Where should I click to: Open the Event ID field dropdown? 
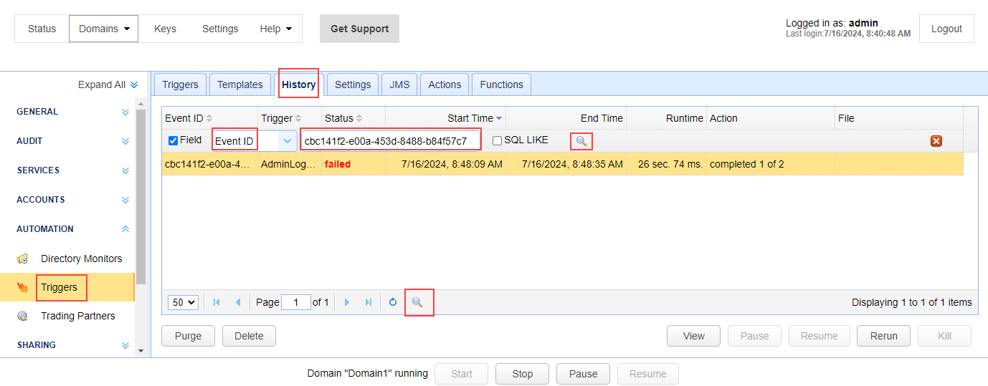point(288,141)
